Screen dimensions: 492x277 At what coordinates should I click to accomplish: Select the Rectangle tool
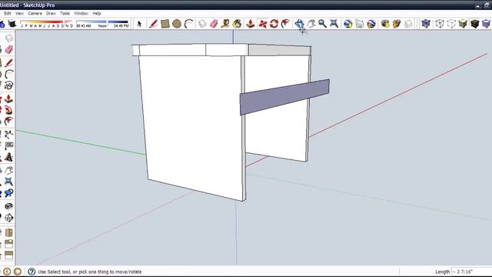(165, 24)
